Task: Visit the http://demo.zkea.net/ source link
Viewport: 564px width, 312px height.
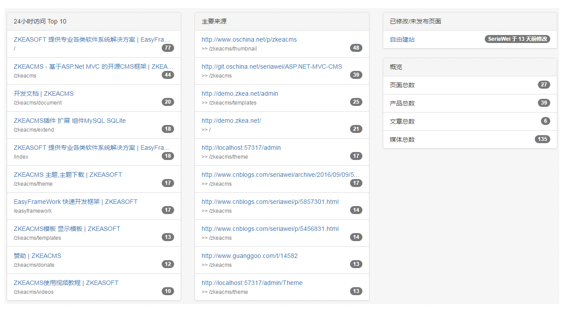Action: coord(231,121)
